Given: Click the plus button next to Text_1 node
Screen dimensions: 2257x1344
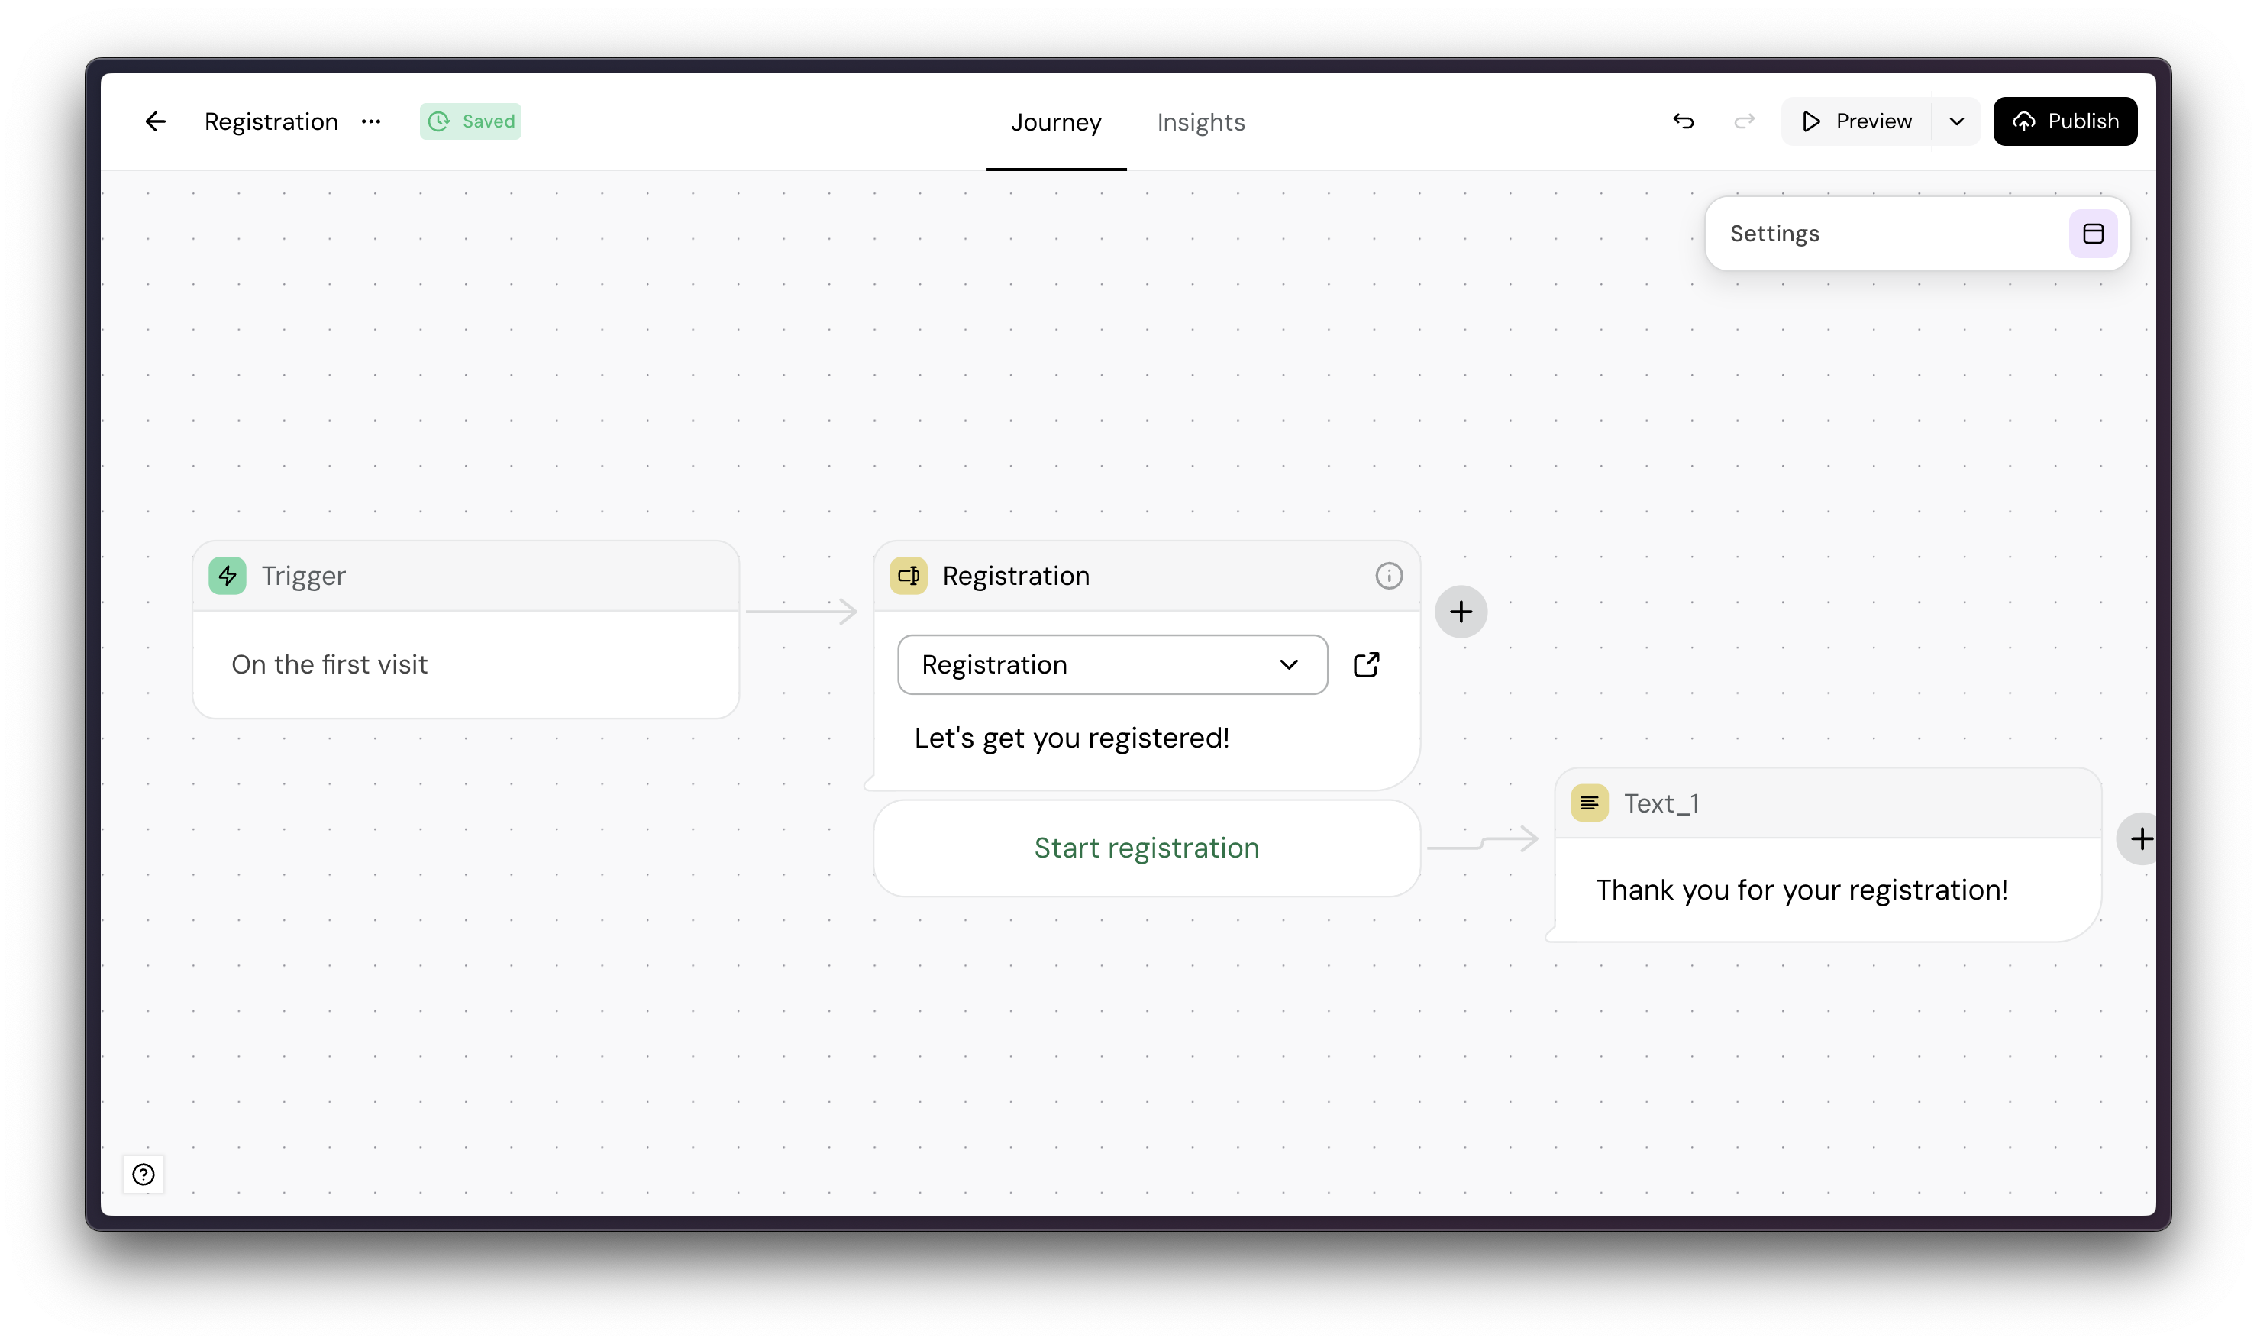Looking at the screenshot, I should coord(2140,839).
